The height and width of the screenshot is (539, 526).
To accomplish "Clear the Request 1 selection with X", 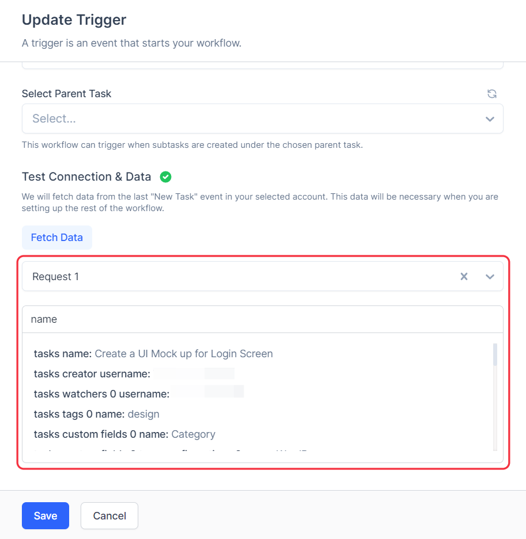I will click(464, 277).
